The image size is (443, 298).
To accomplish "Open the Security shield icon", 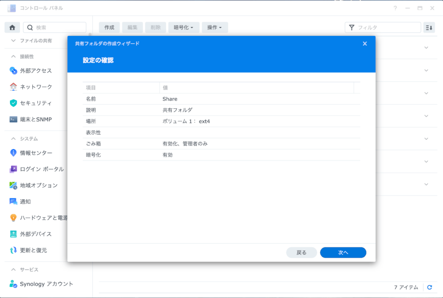I will tap(13, 103).
